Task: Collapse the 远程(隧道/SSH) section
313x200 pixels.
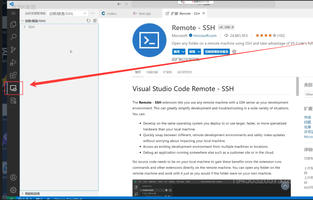Action: pyautogui.click(x=22, y=21)
